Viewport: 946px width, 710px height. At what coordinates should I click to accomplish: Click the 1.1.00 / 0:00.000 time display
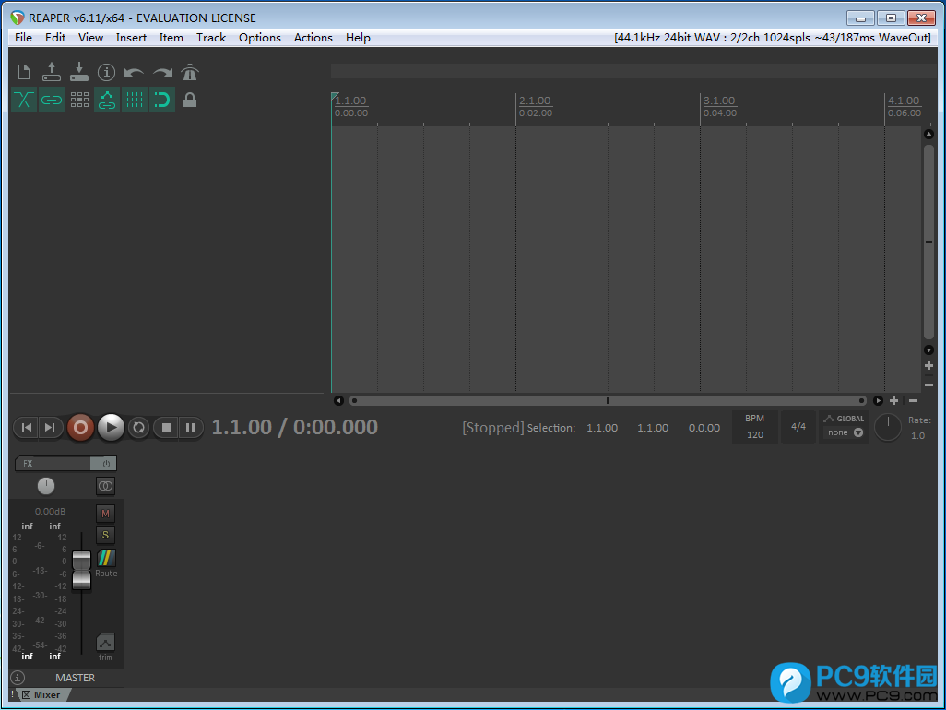pos(294,427)
